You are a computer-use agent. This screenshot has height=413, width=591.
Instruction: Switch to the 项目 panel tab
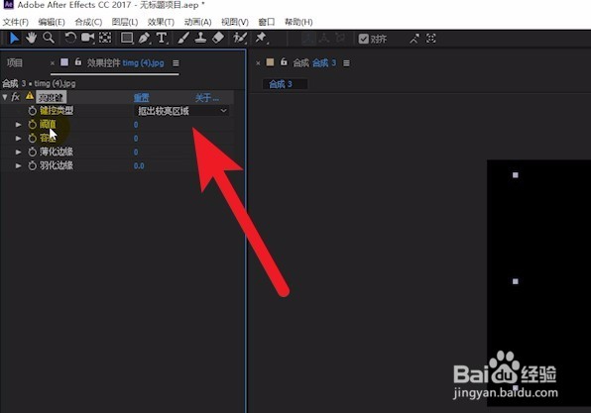pos(15,62)
